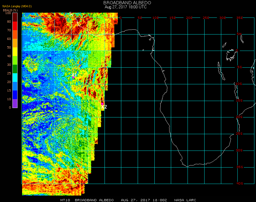Click the legend value '10'

(9, 99)
